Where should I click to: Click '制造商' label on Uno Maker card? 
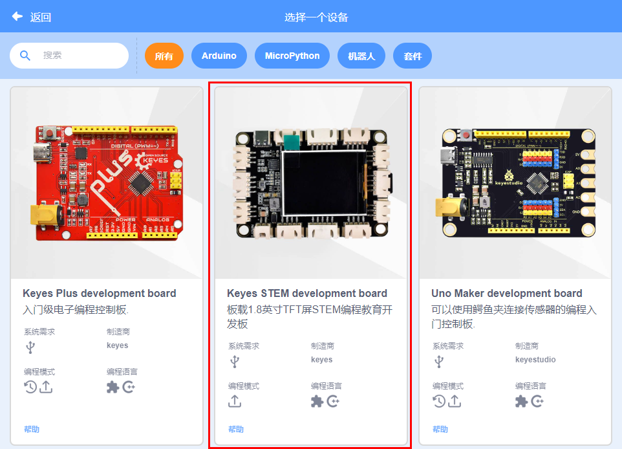(x=527, y=346)
